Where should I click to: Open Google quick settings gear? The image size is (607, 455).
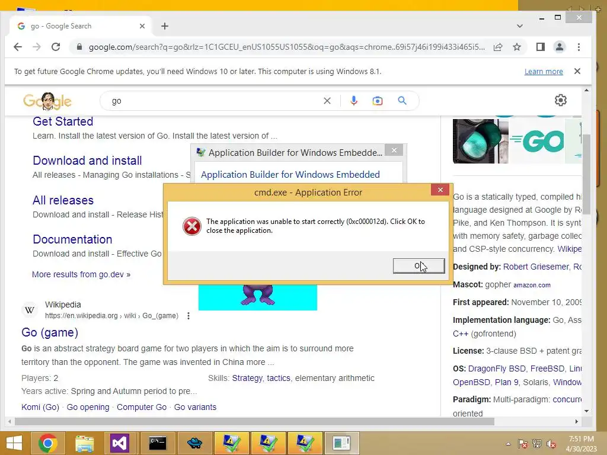pos(561,101)
